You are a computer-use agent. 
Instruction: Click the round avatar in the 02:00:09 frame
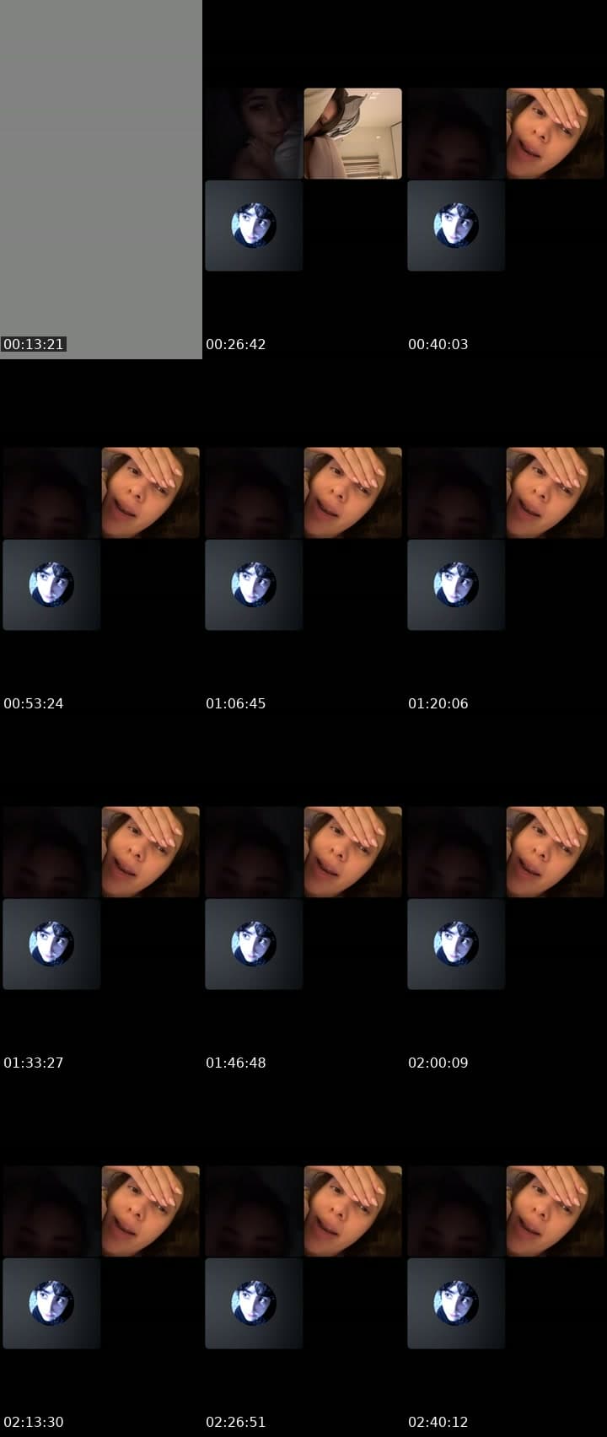pos(456,944)
